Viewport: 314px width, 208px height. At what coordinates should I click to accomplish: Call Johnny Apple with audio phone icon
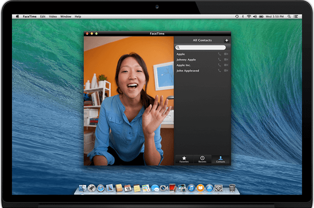click(x=220, y=59)
